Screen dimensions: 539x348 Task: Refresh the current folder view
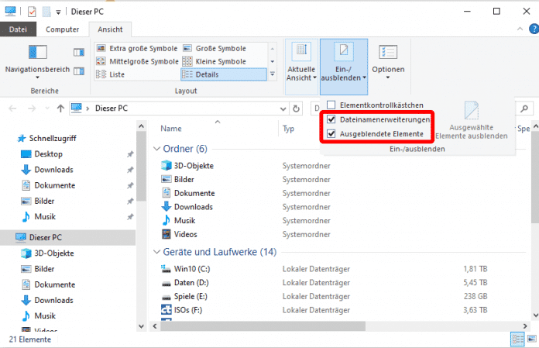296,109
